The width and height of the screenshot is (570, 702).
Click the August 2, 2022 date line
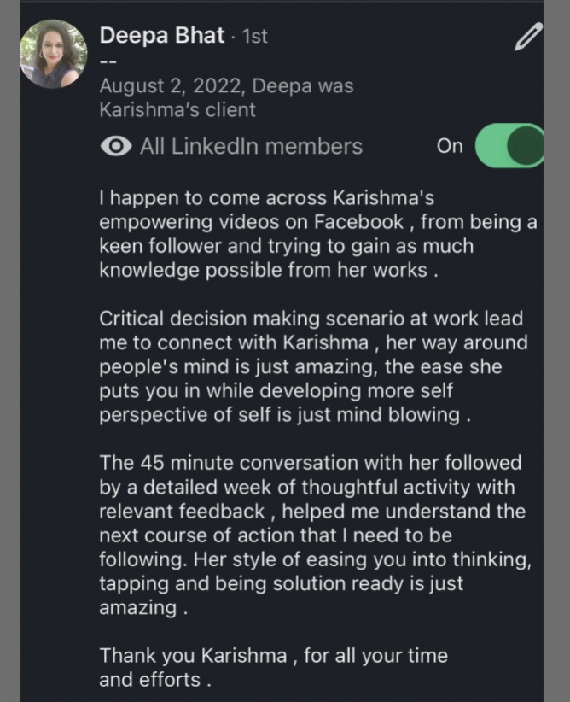click(226, 86)
